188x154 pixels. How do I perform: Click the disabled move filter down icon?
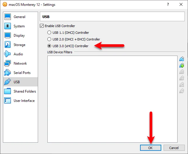tap(182, 91)
